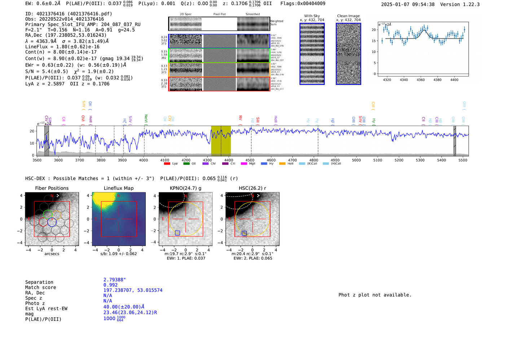Click the Est LyA rest-EW value '40.00(±20.00)Å'
This screenshot has width=505, height=344.
[124, 307]
